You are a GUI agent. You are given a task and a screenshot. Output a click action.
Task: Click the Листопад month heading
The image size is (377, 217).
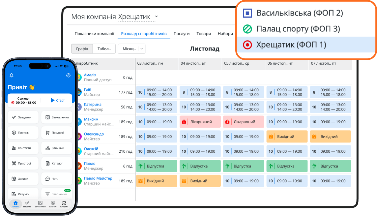[205, 48]
